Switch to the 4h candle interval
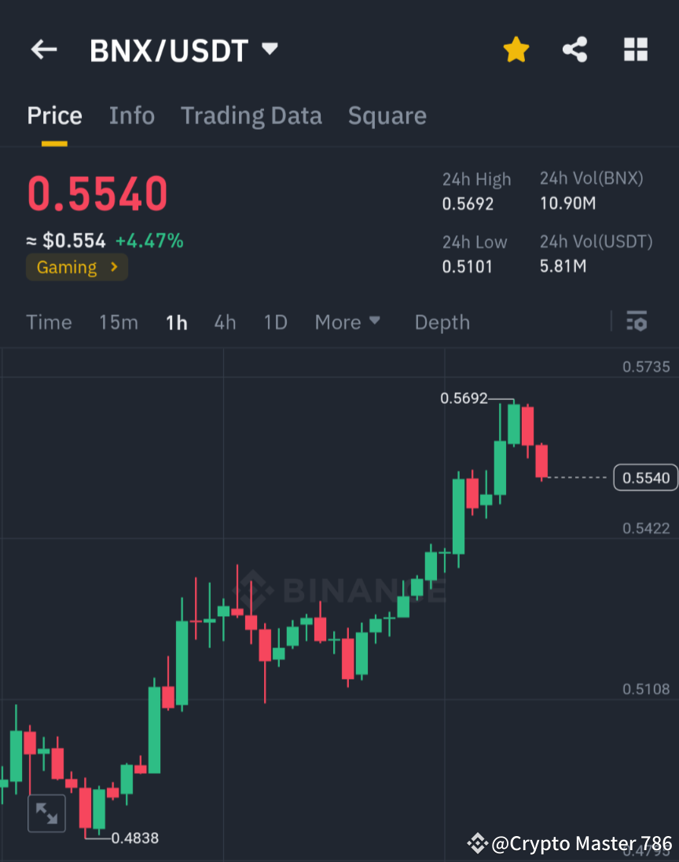Viewport: 679px width, 862px height. [x=225, y=321]
